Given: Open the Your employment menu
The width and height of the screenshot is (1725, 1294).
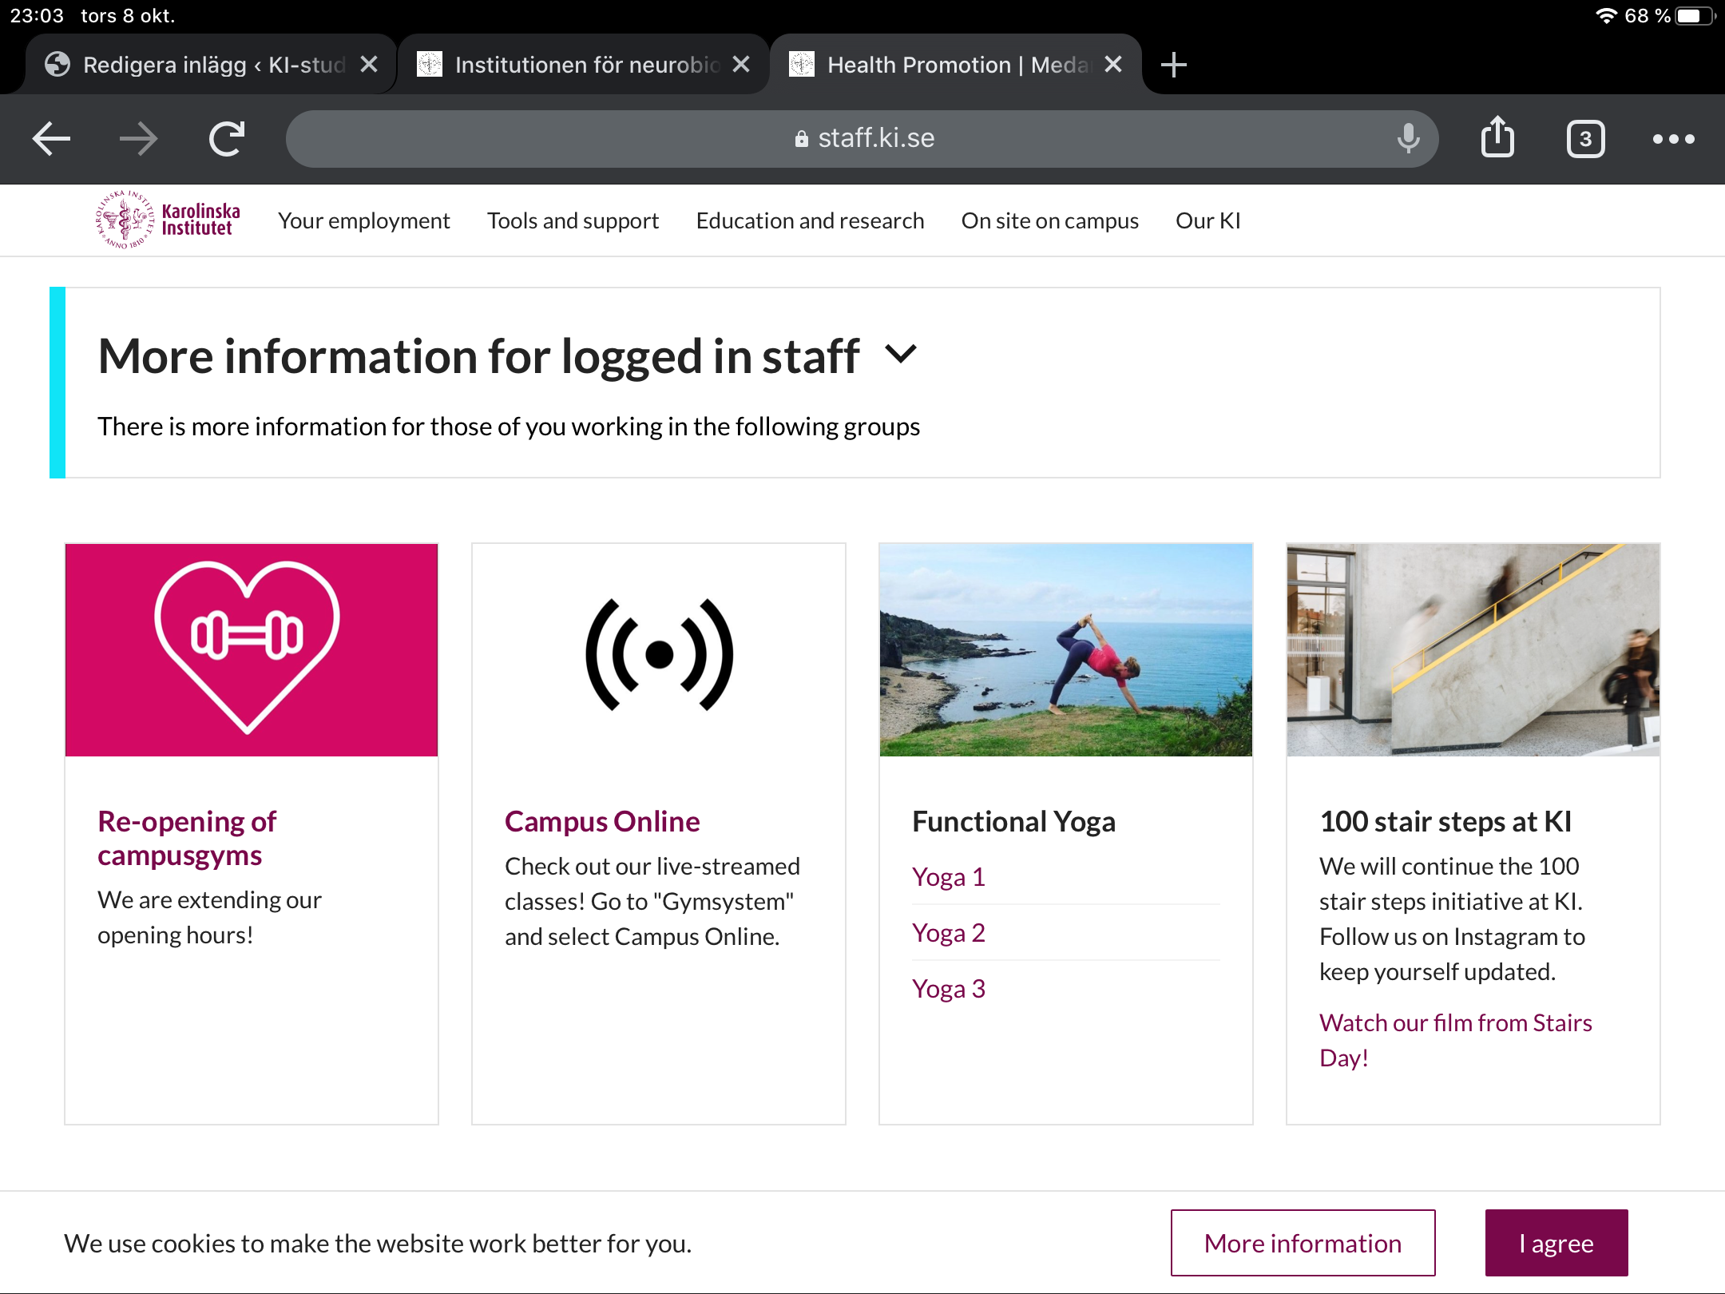Looking at the screenshot, I should point(363,220).
